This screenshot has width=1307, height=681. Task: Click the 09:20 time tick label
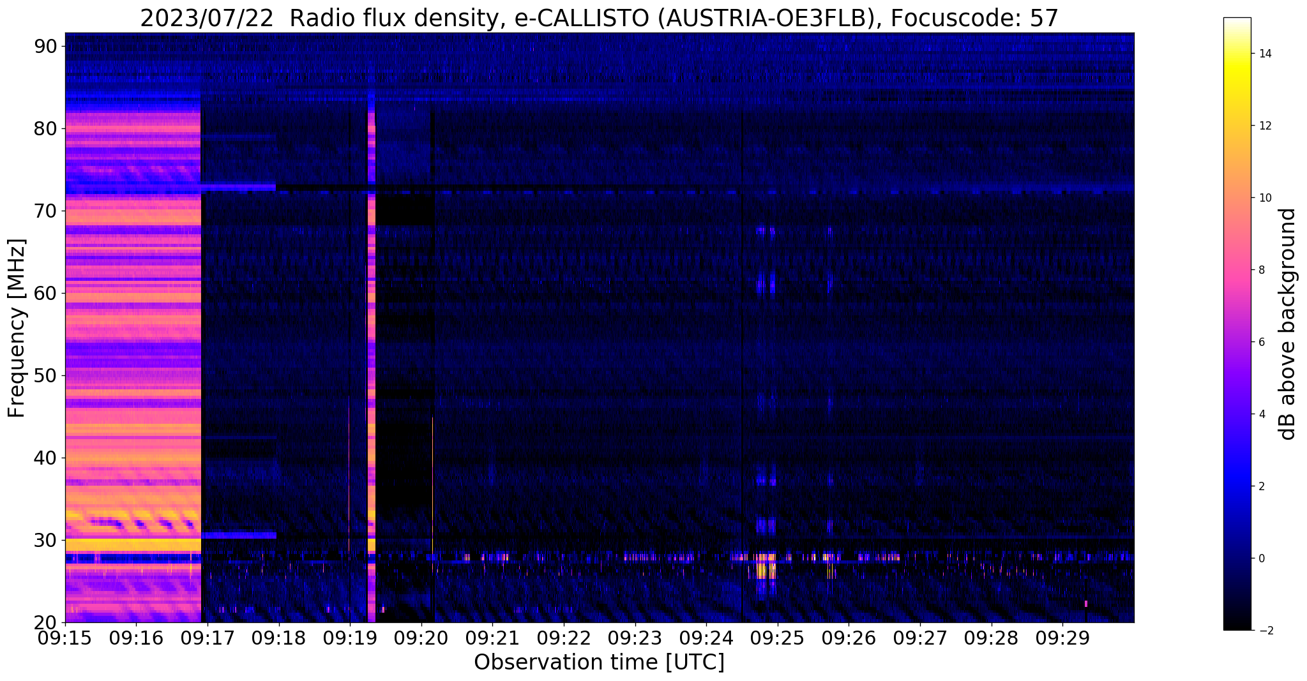coord(421,637)
